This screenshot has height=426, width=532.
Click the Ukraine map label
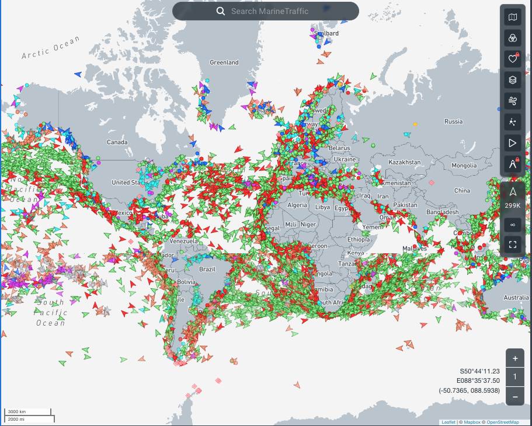(345, 159)
